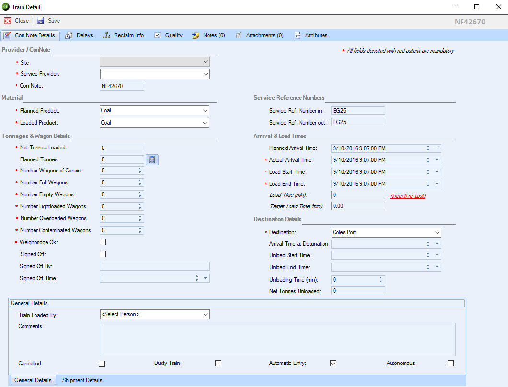Image resolution: width=508 pixels, height=387 pixels.
Task: Click the Train Detail title bar app icon
Action: (x=6, y=7)
